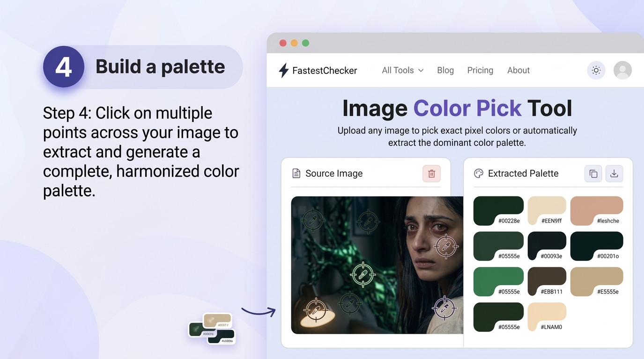This screenshot has height=359, width=644.
Task: Click the "Extracted Palette" panel title
Action: (x=523, y=173)
